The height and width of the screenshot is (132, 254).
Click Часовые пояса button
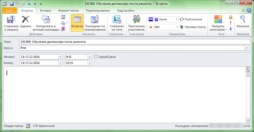point(193,27)
